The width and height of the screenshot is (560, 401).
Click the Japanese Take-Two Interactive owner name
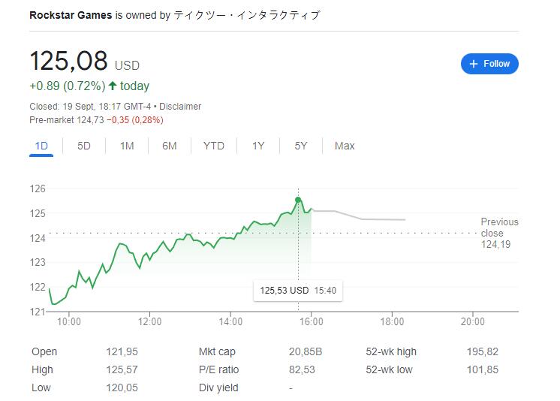pos(246,15)
